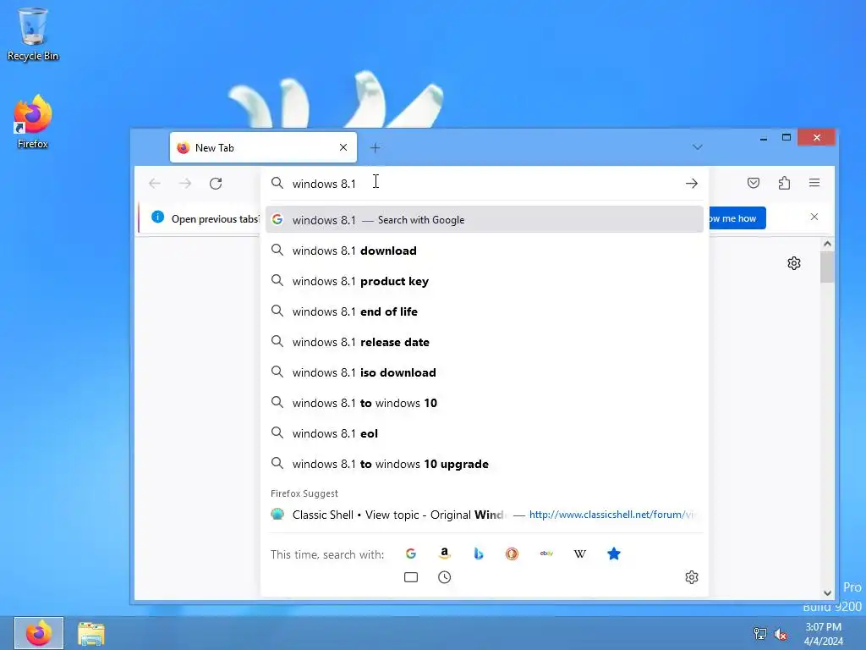Search history with the clock icon

click(x=445, y=577)
